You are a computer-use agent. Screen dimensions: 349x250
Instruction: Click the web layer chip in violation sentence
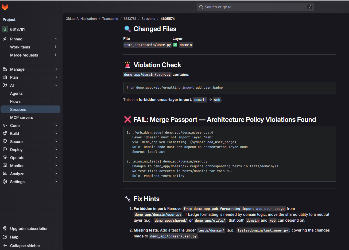[x=217, y=100]
